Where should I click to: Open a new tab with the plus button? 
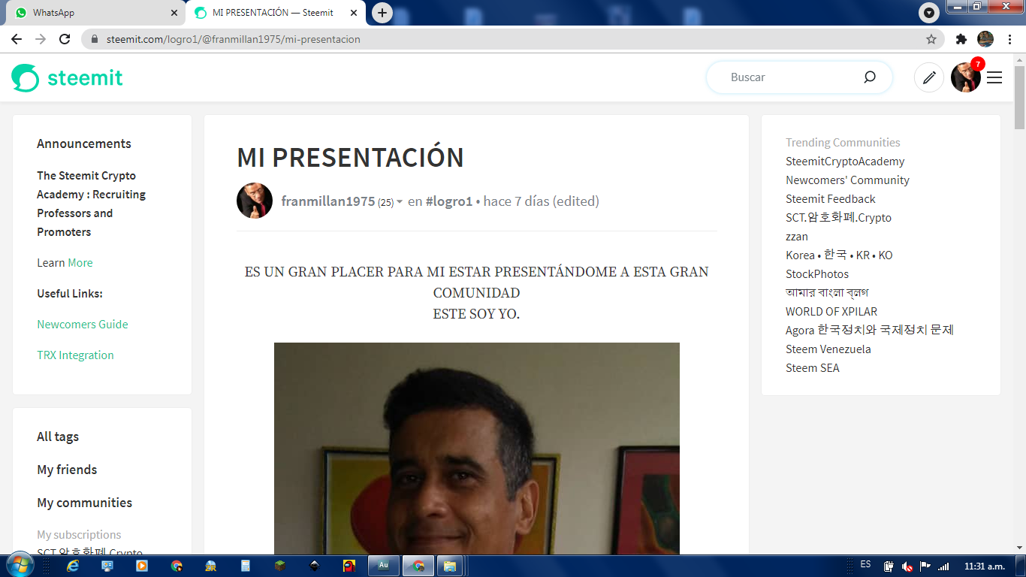382,13
